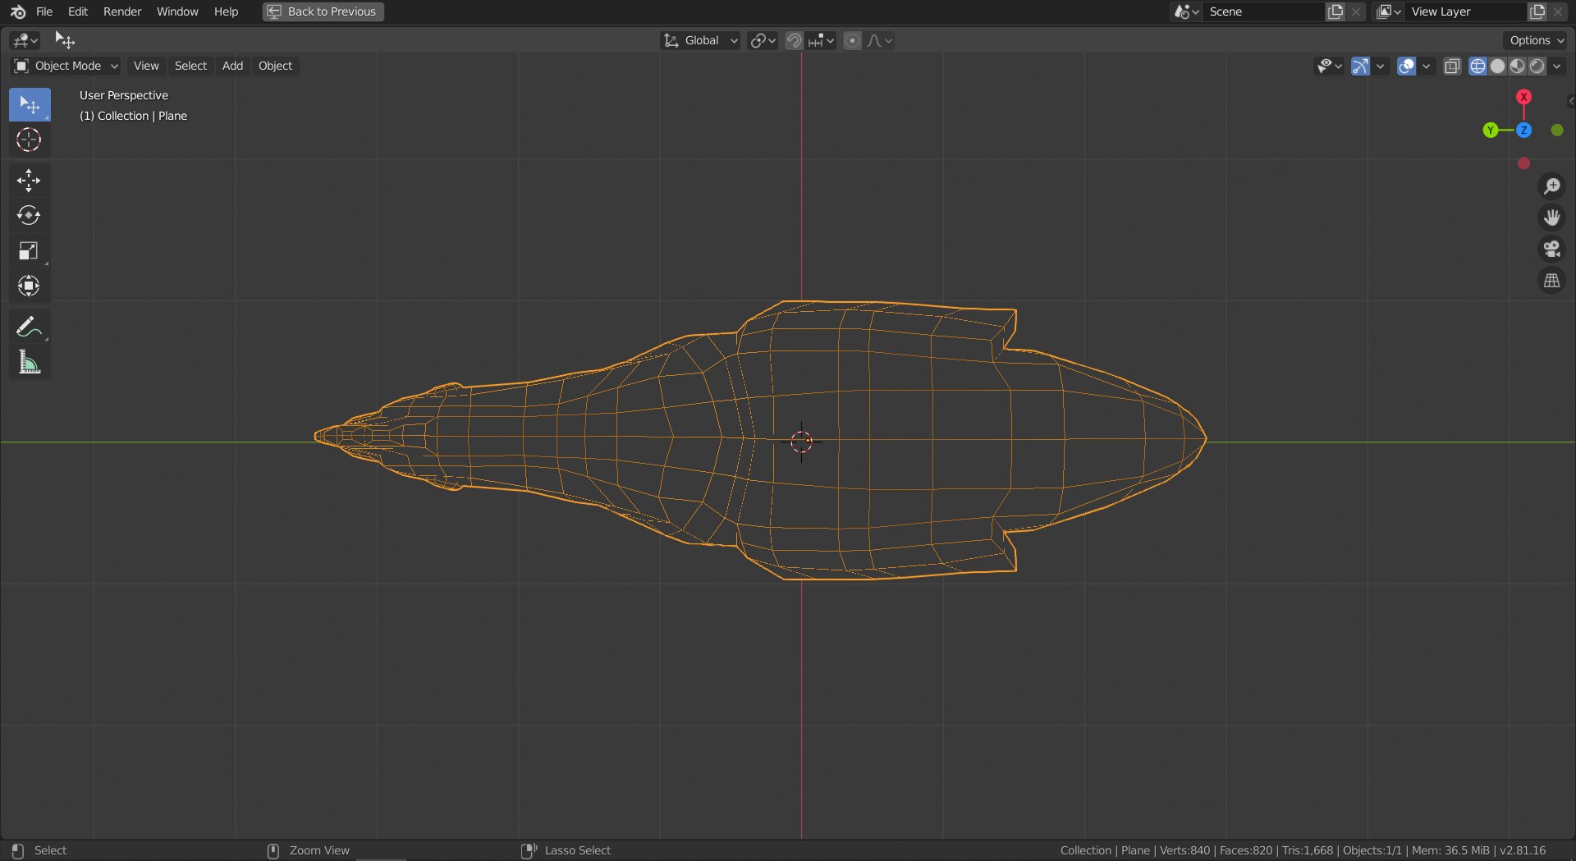Open the pivot point dropdown

tap(763, 40)
